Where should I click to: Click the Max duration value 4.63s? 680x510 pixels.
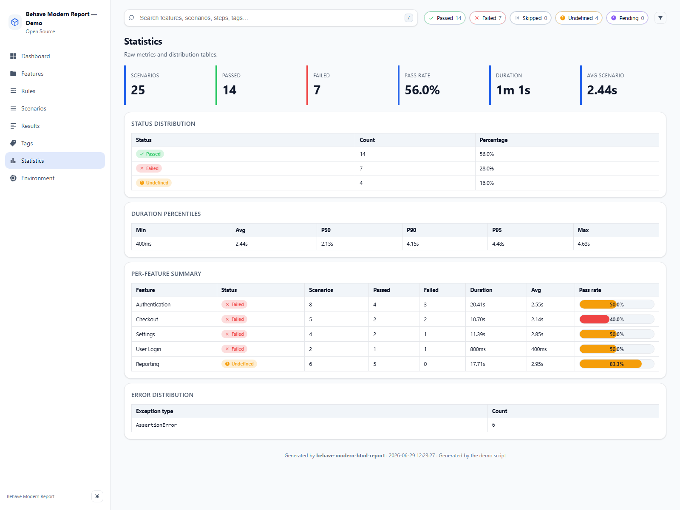(x=584, y=244)
